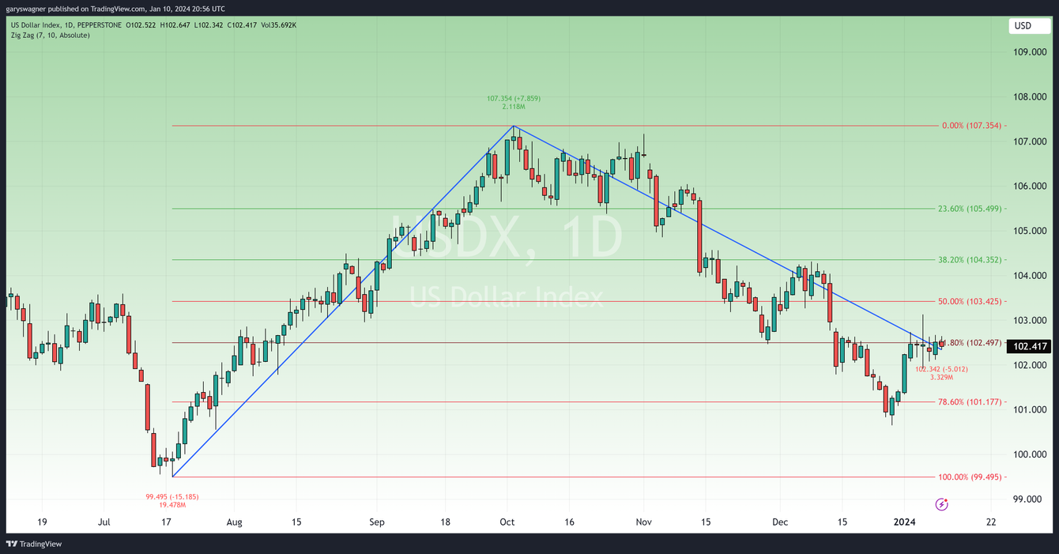The width and height of the screenshot is (1059, 554).
Task: Click the 2024 label on the date axis
Action: 904,522
